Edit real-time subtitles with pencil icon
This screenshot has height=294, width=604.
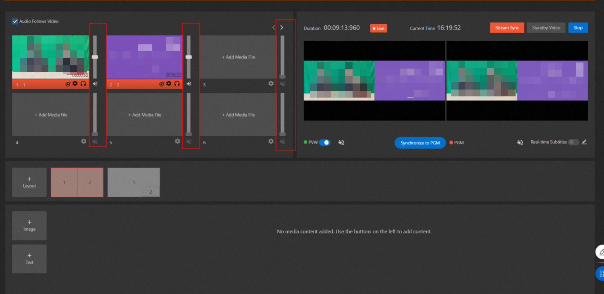pos(584,142)
